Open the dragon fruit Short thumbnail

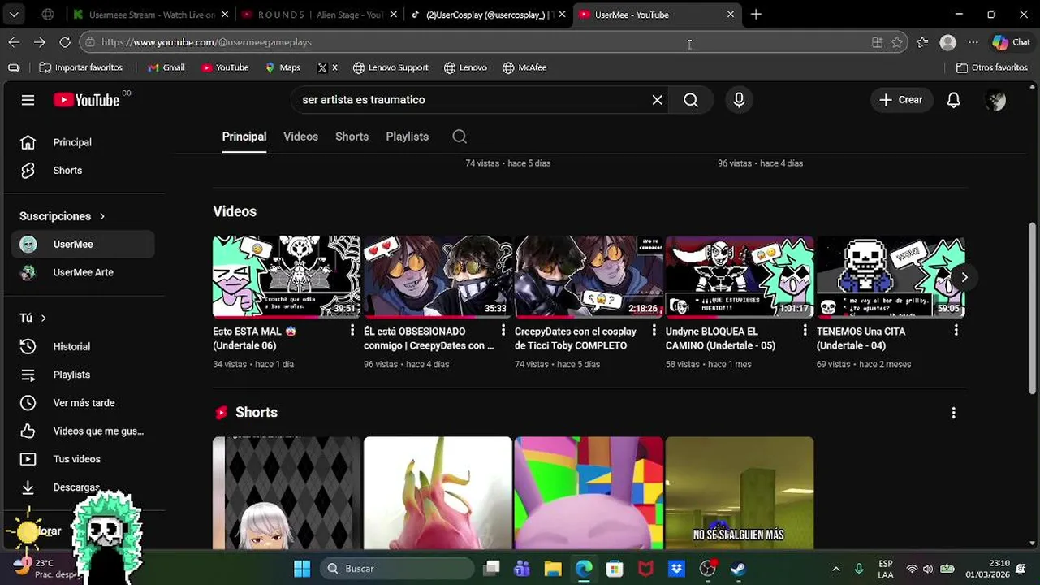coord(438,493)
